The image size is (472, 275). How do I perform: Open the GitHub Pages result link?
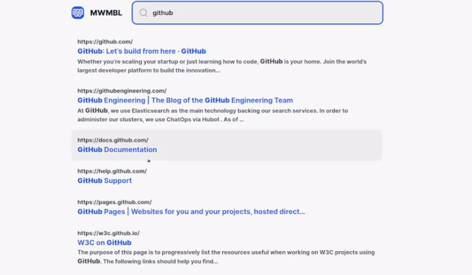tap(191, 211)
